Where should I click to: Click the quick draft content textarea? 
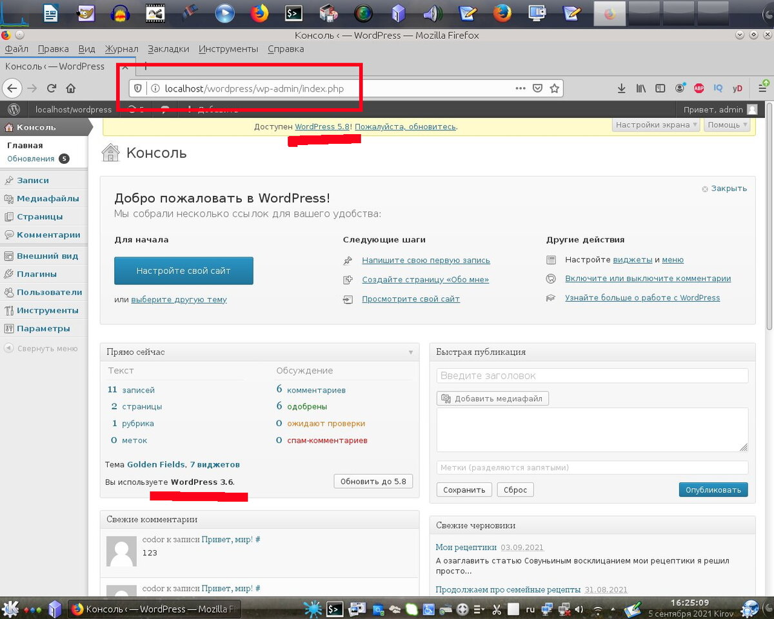[x=592, y=429]
